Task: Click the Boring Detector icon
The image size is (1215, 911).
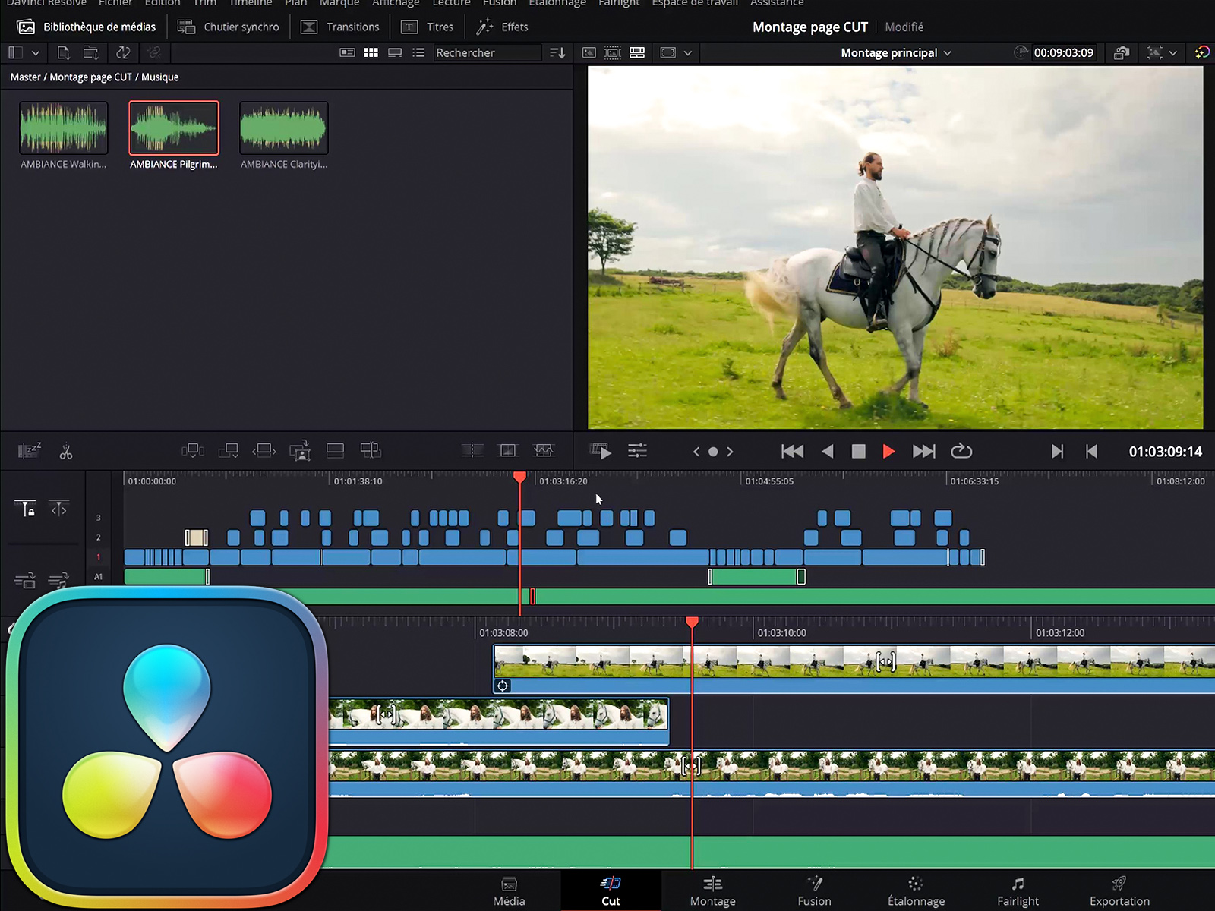Action: 29,451
